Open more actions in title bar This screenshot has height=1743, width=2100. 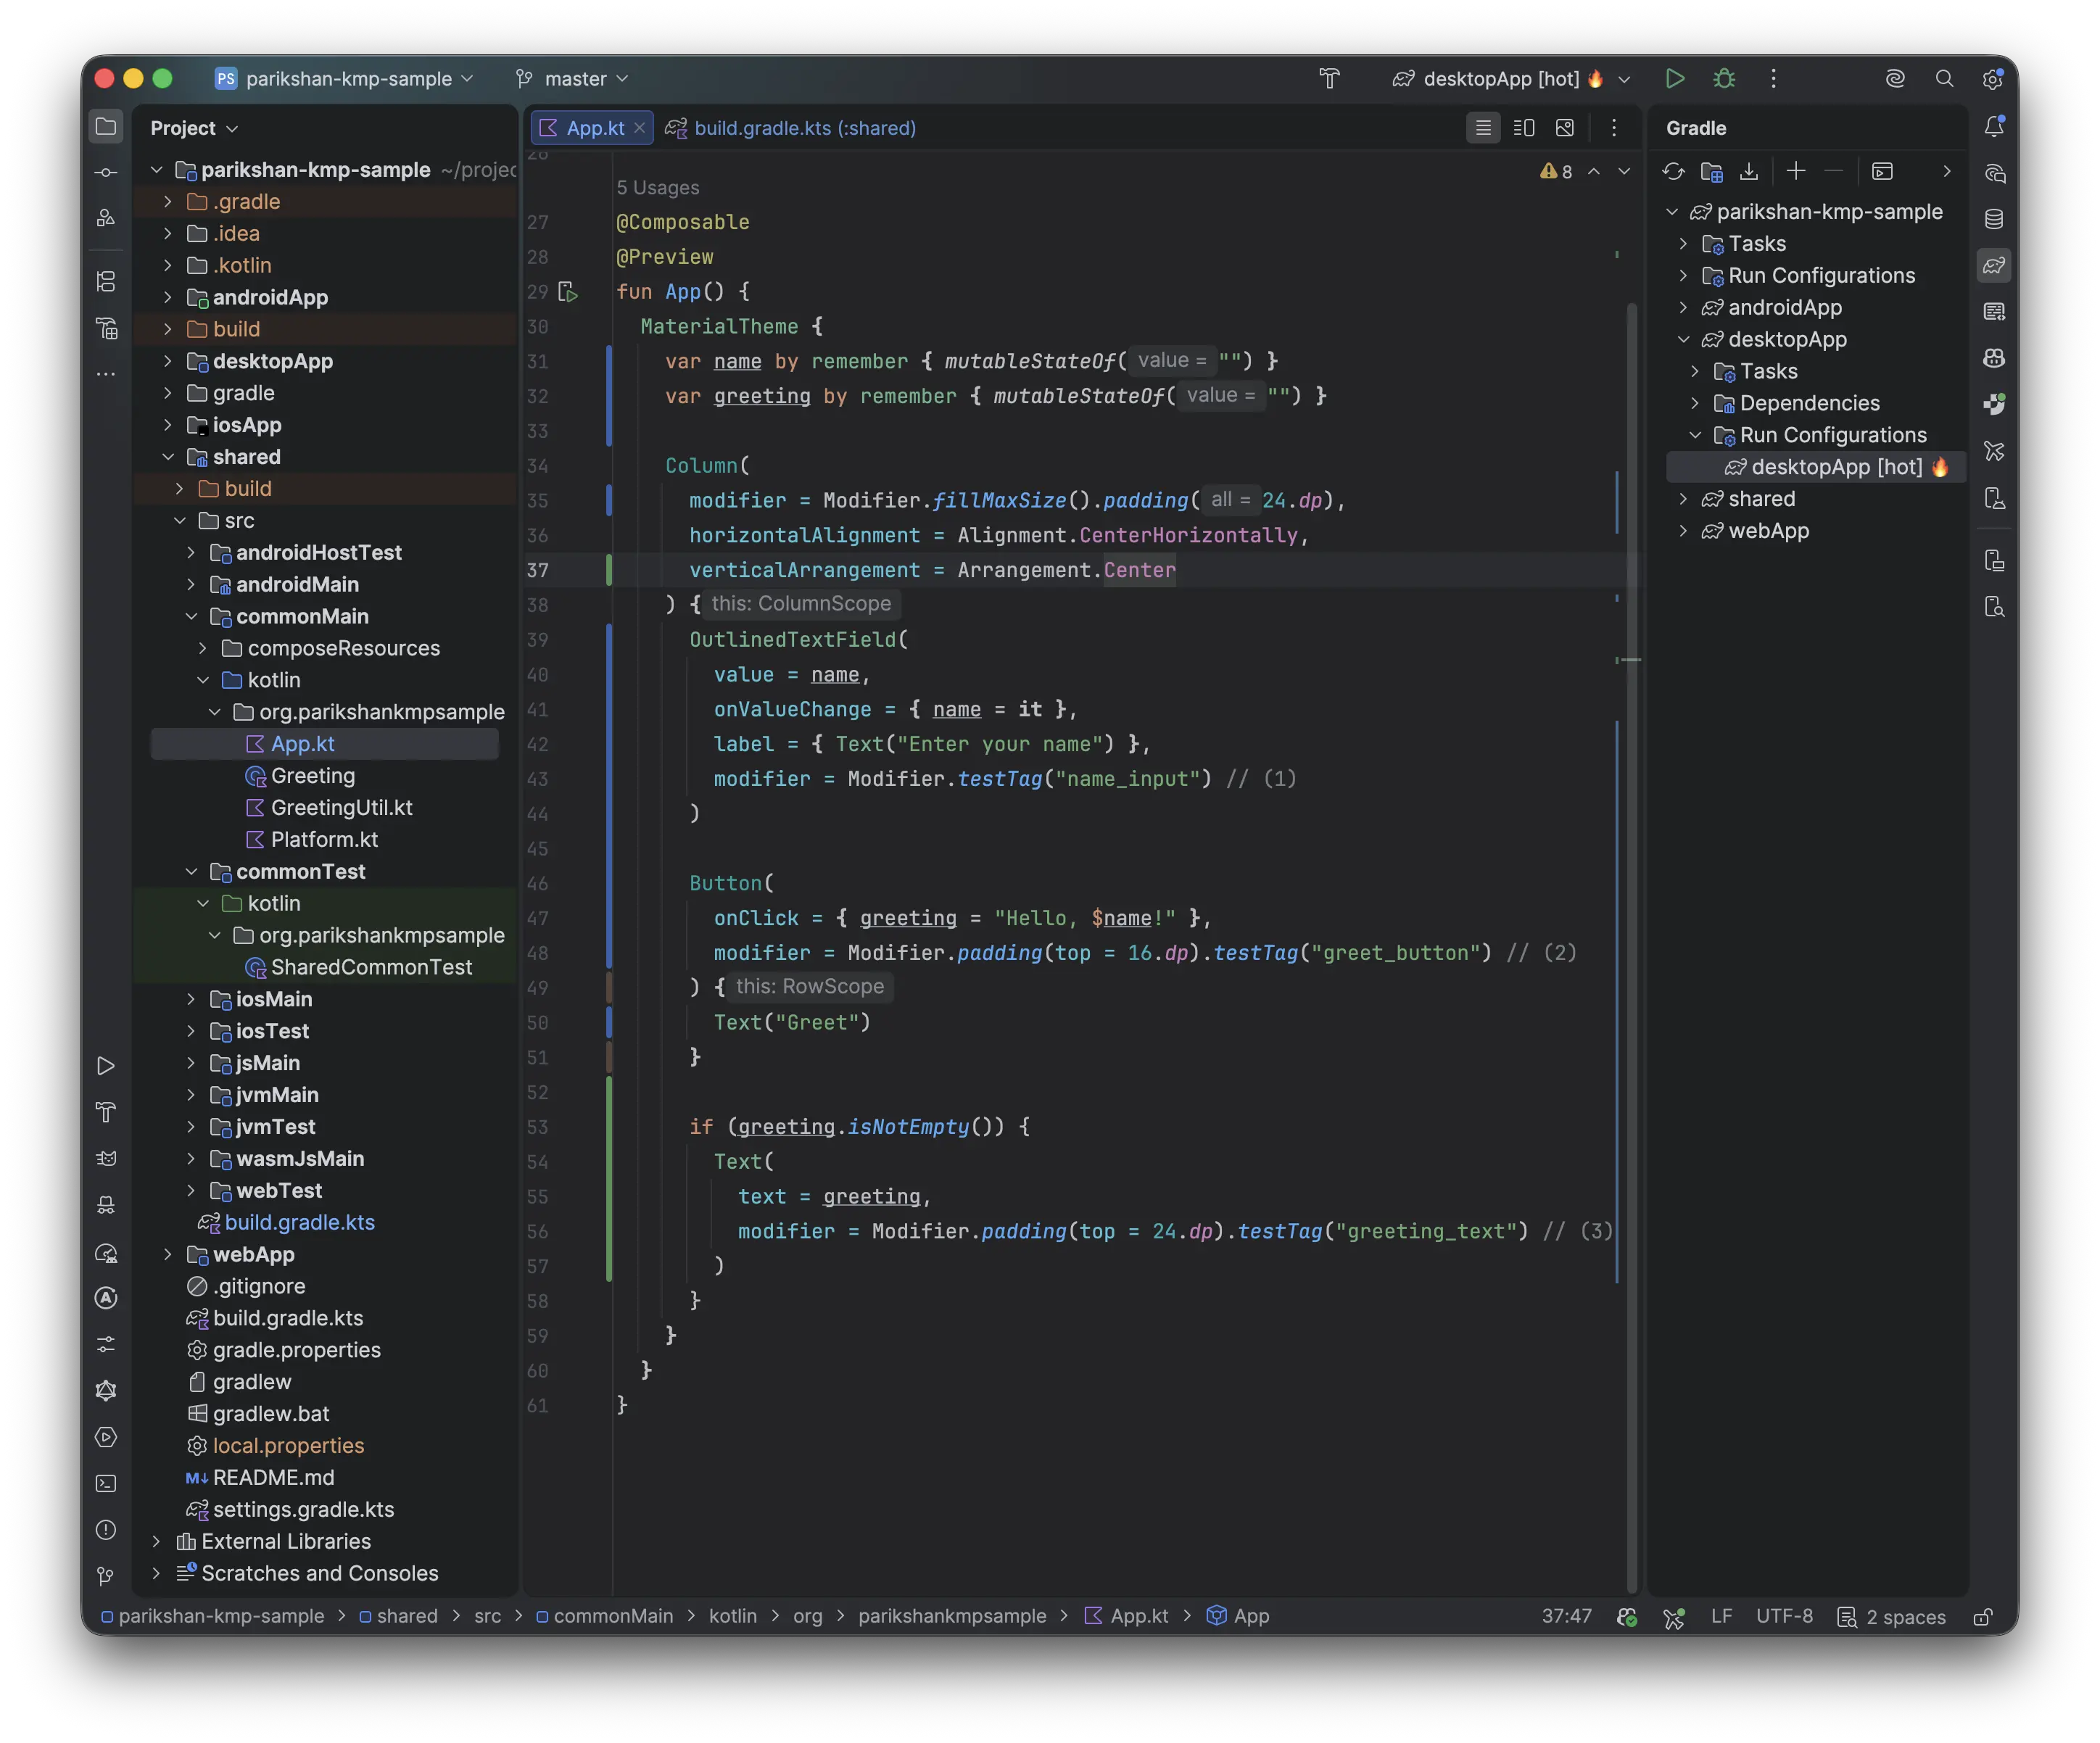(x=1773, y=78)
